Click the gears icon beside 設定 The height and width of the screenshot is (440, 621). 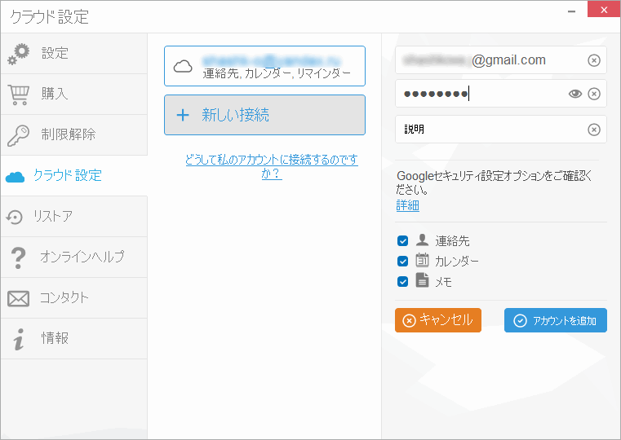pyautogui.click(x=19, y=54)
